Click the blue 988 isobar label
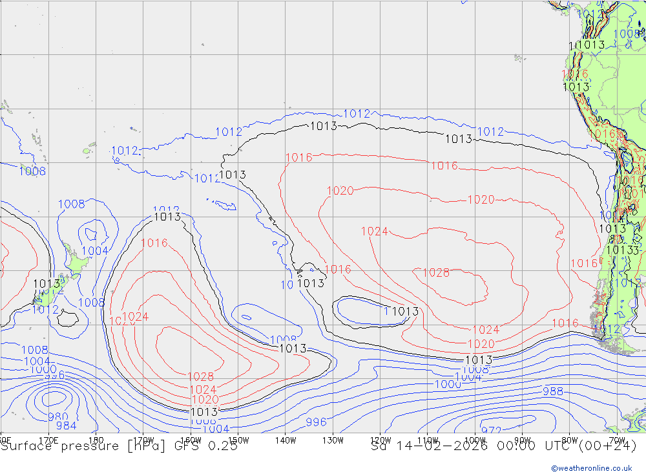 552,391
